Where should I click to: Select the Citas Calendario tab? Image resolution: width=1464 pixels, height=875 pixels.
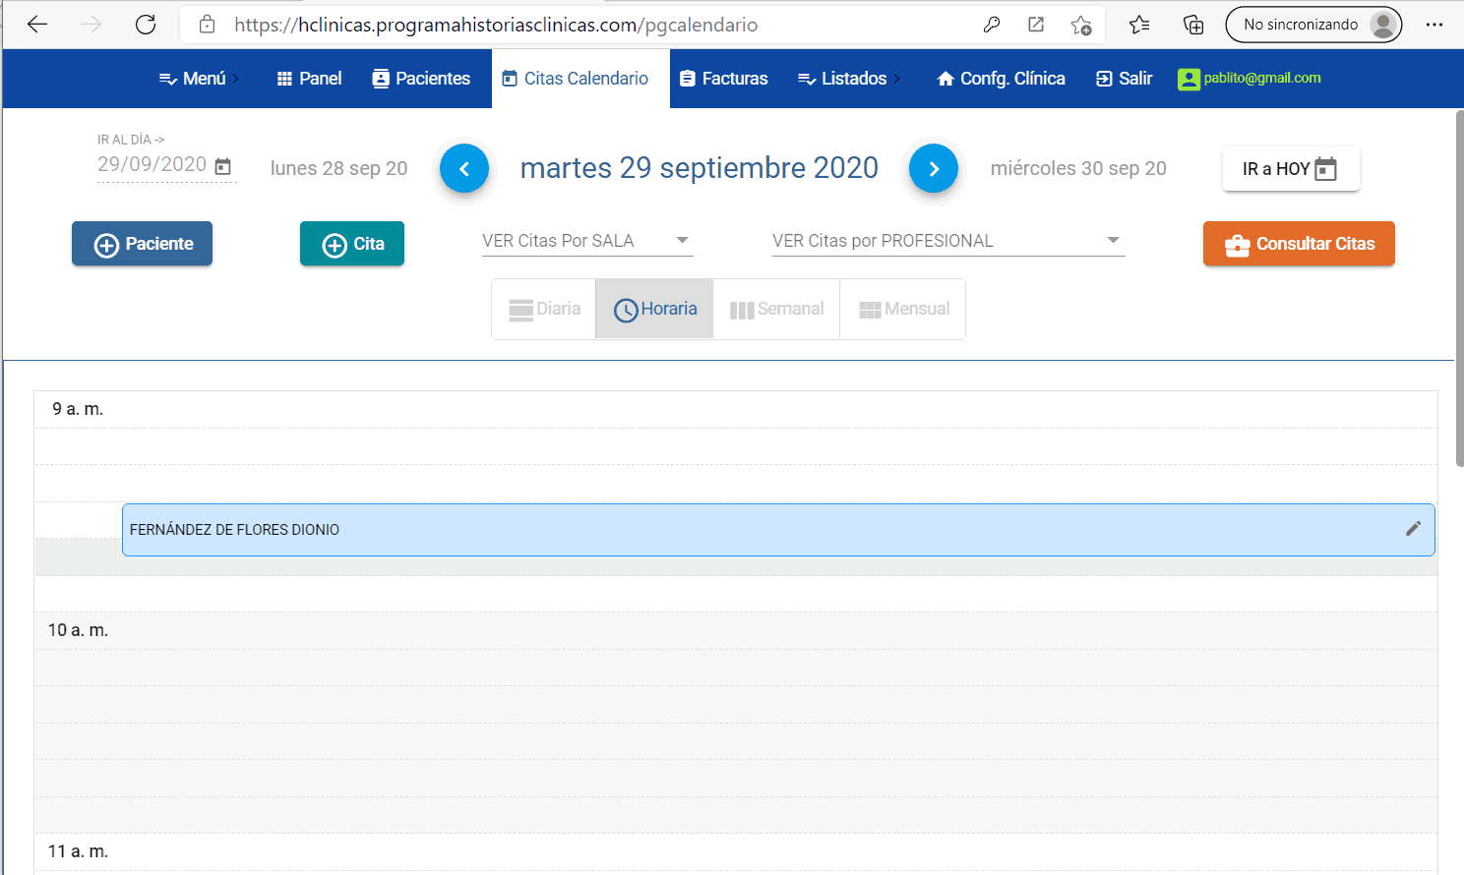coord(575,78)
